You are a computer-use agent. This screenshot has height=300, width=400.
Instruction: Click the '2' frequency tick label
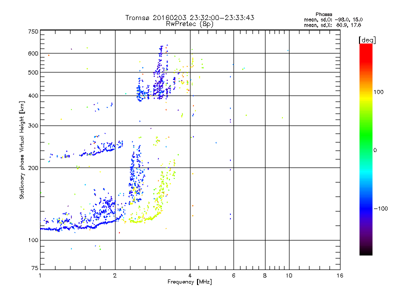pyautogui.click(x=115, y=275)
